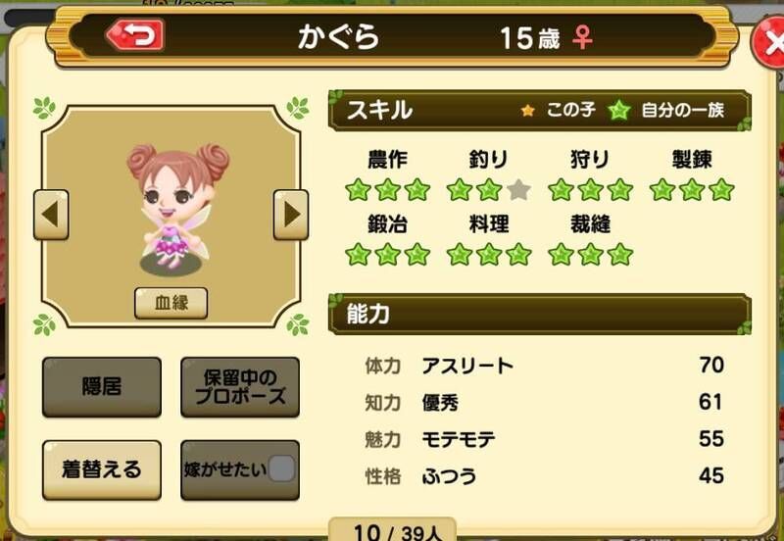
Task: Click the 隠居 retire button
Action: tap(102, 386)
